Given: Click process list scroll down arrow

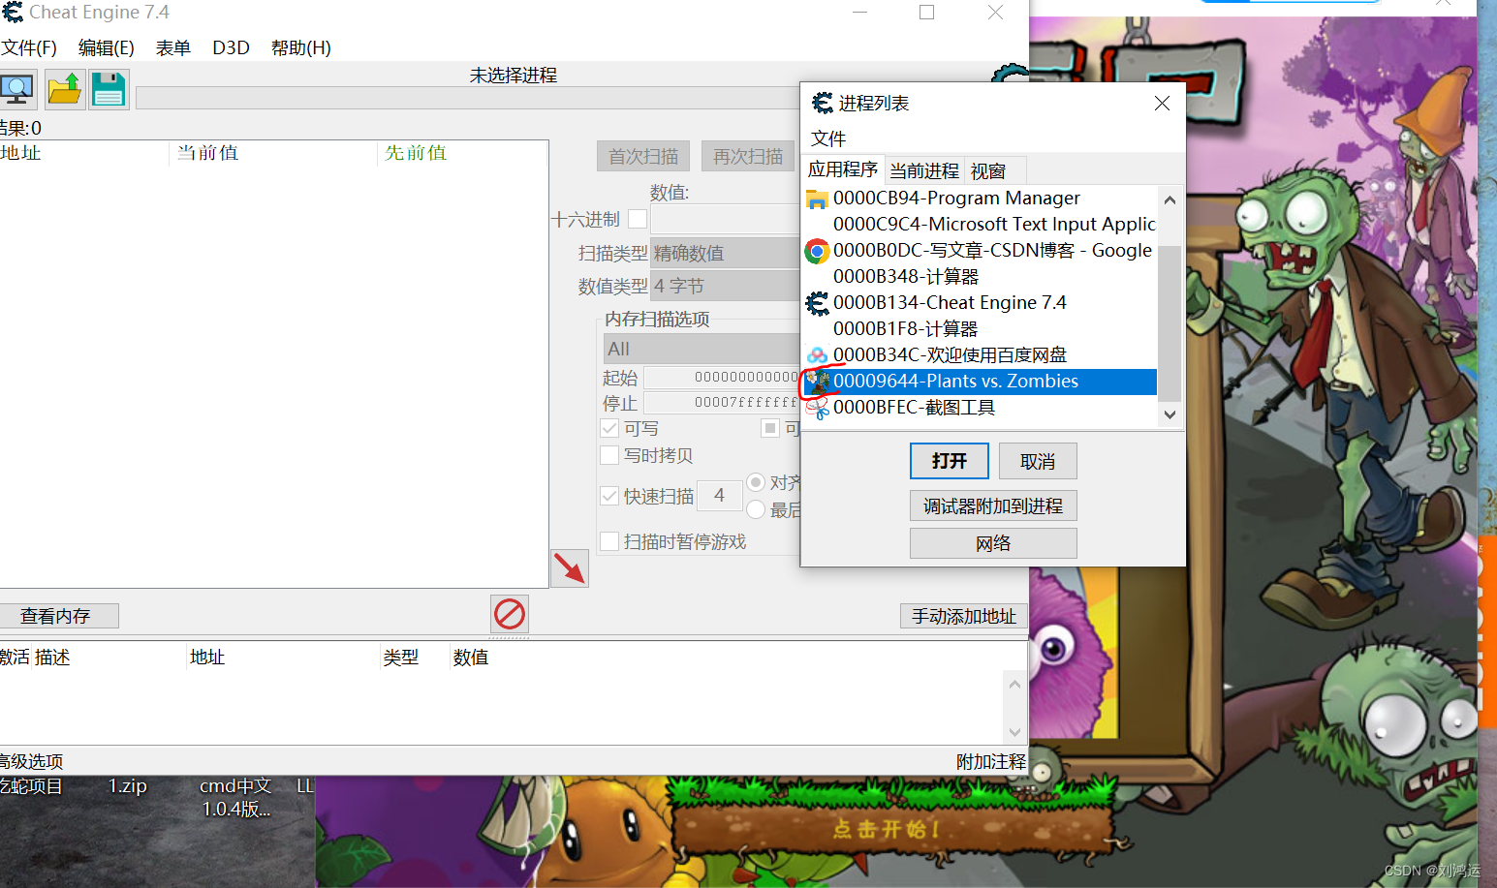Looking at the screenshot, I should 1170,414.
